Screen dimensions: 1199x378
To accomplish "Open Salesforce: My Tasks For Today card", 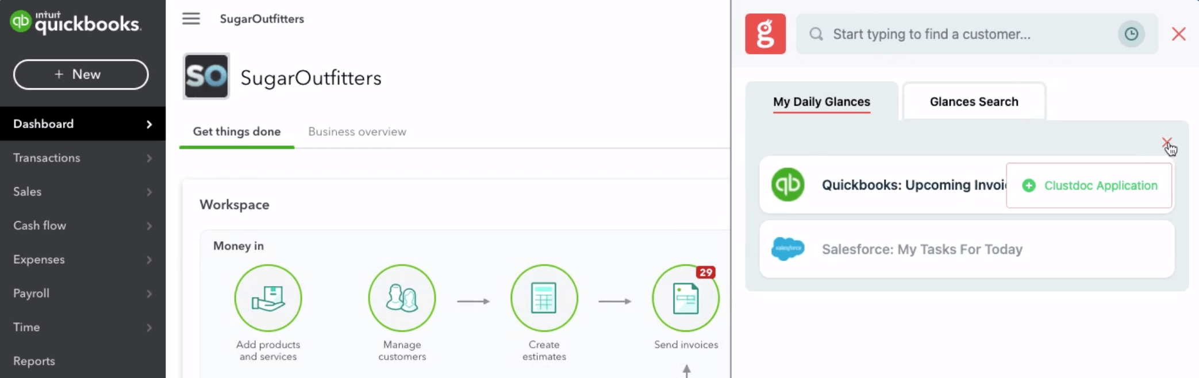I will tap(967, 249).
